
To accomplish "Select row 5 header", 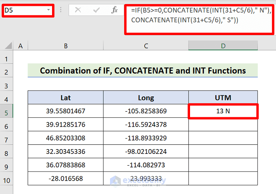I will (6, 111).
